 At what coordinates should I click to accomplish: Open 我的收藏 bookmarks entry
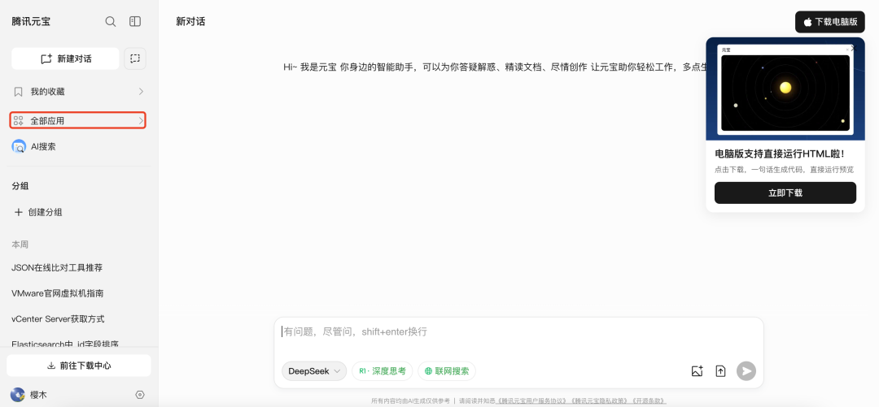(x=78, y=91)
